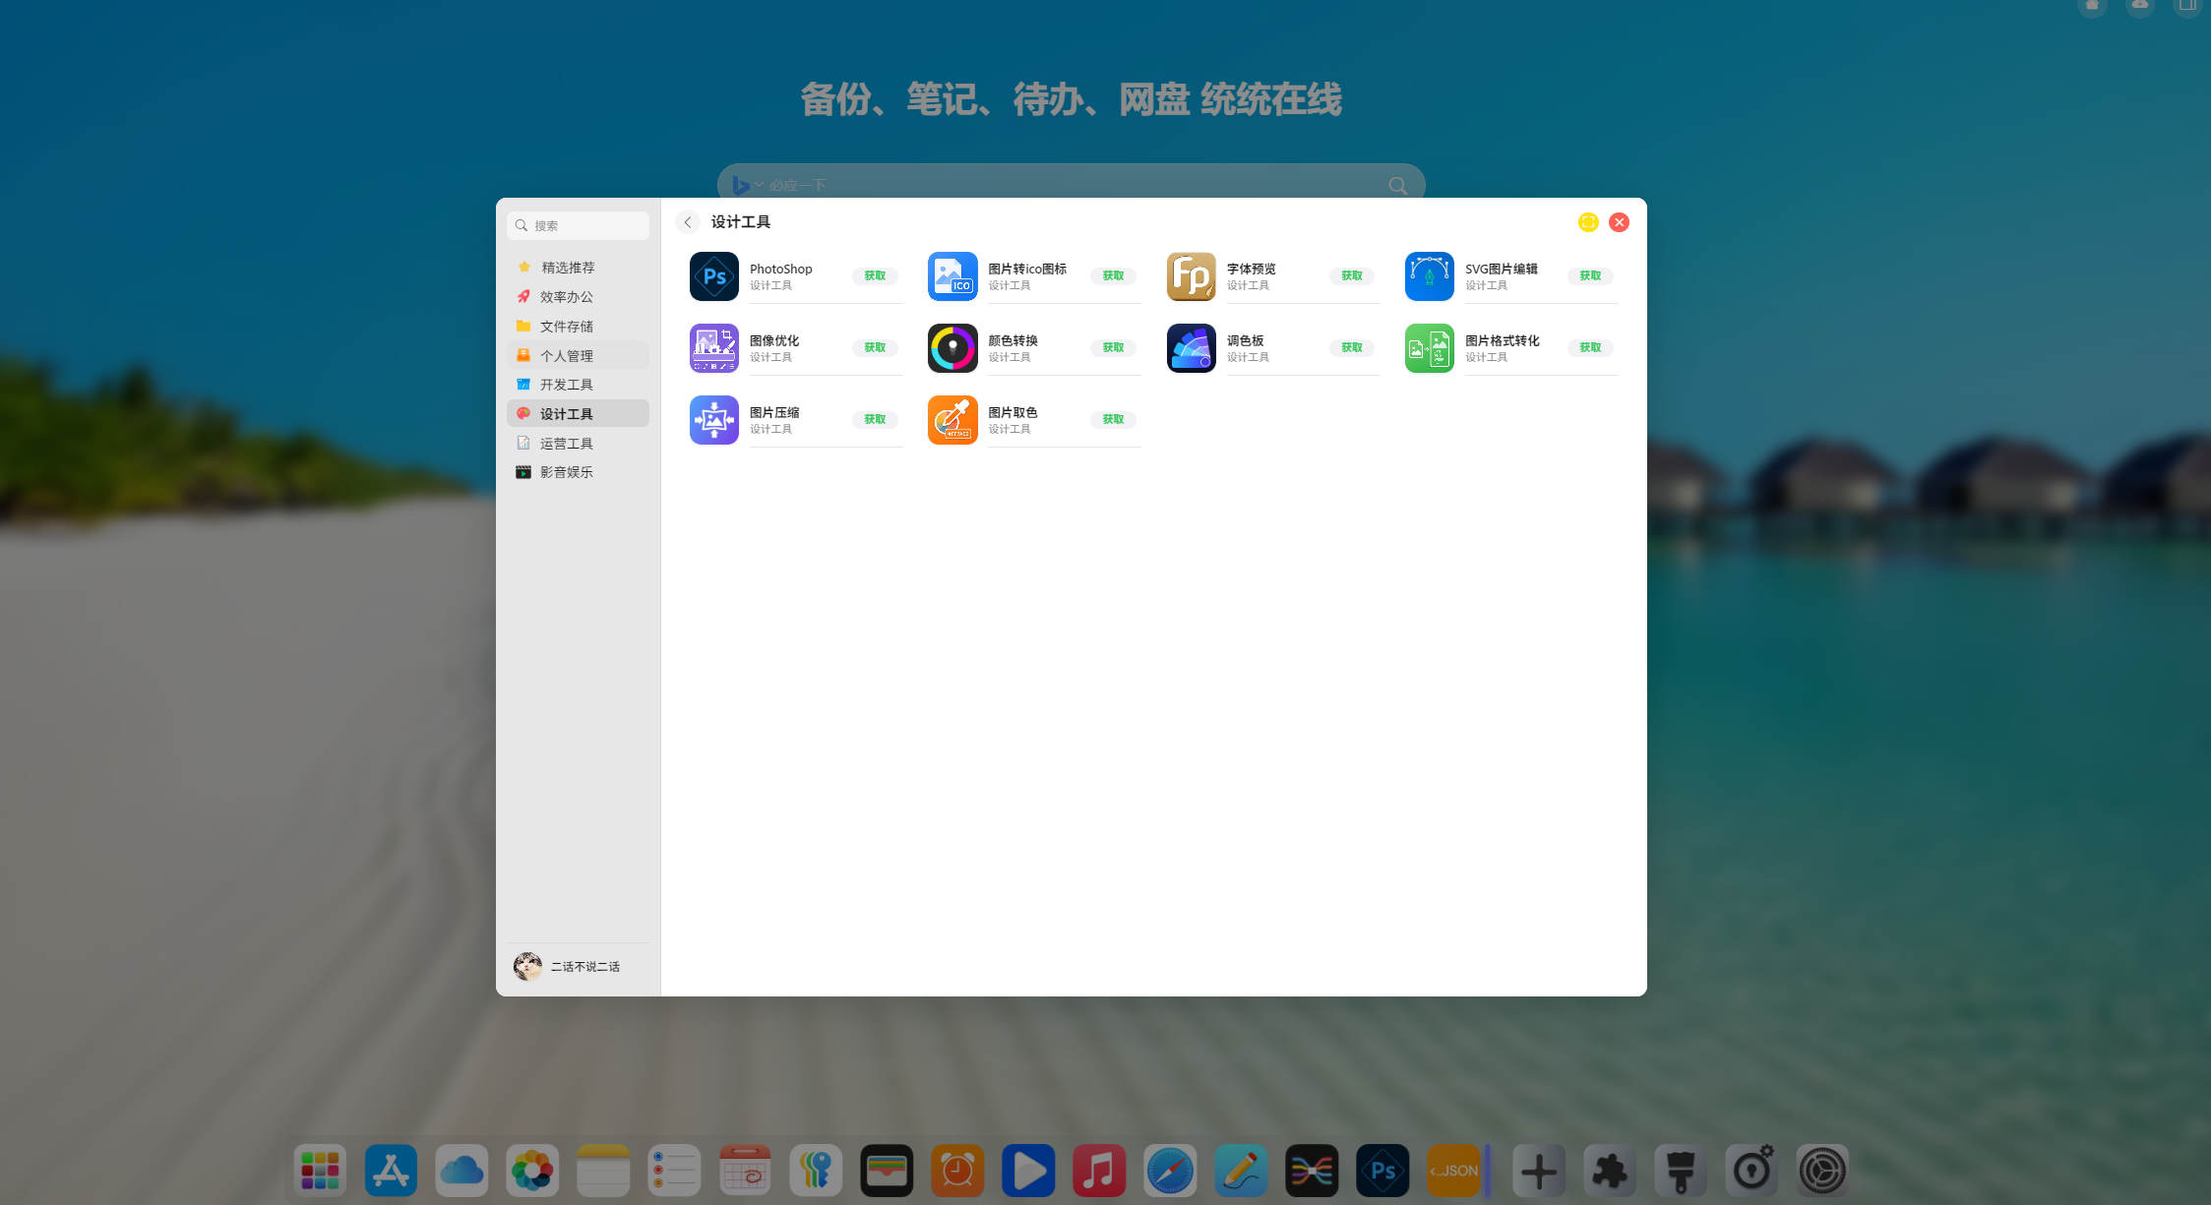
Task: Click 获取 for 图片压缩
Action: coord(875,420)
